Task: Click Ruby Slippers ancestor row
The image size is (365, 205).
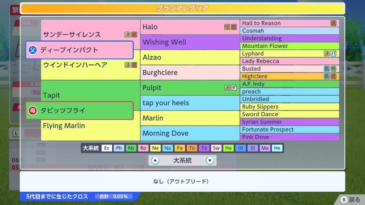Action: click(290, 107)
